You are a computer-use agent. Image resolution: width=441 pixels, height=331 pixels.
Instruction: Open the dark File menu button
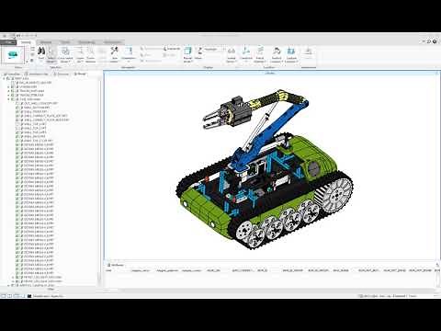[8, 42]
